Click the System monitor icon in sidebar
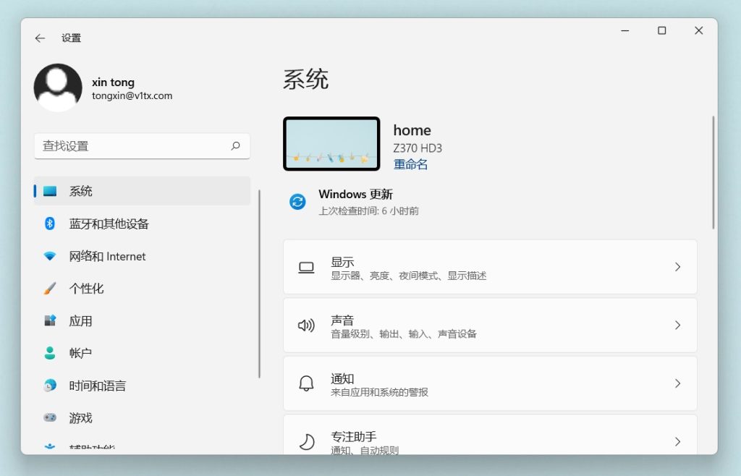Viewport: 741px width, 476px height. coord(50,191)
